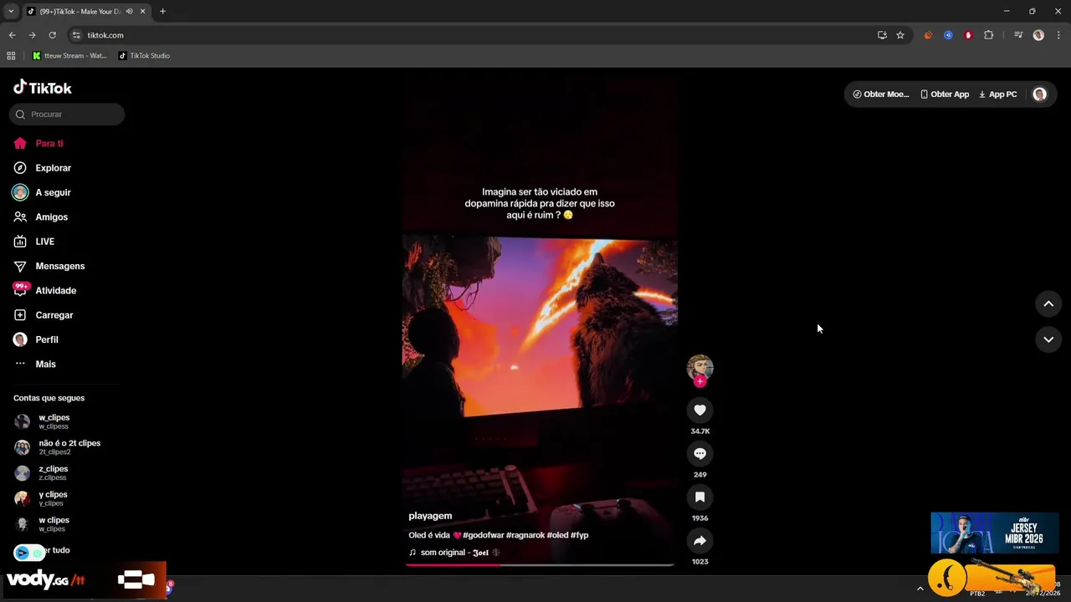Open the Para ti home feed

click(38, 143)
